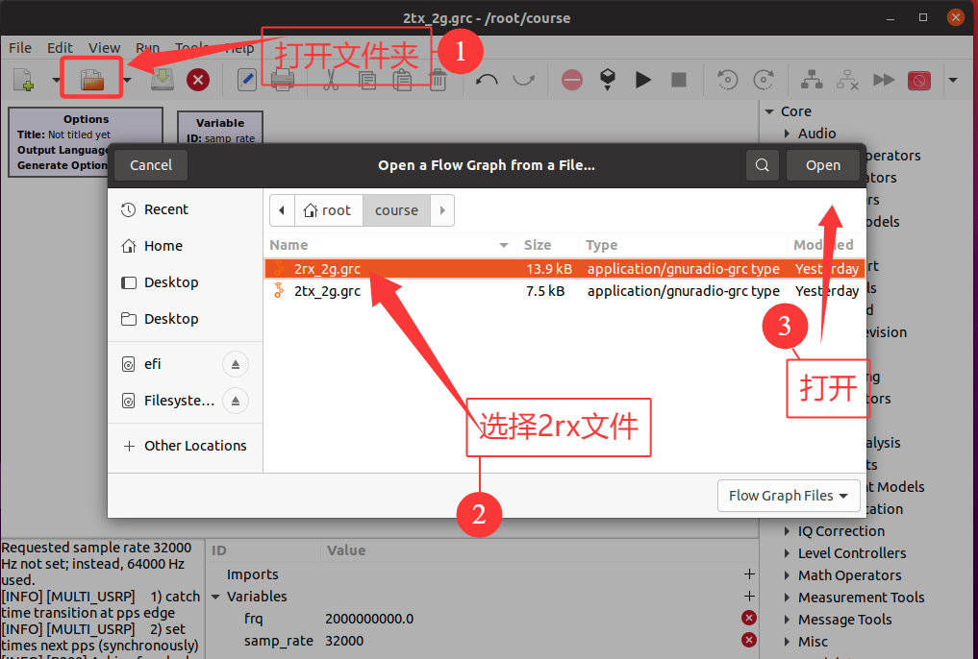Go to Home in the dialog sidebar
The image size is (978, 659).
(x=163, y=246)
